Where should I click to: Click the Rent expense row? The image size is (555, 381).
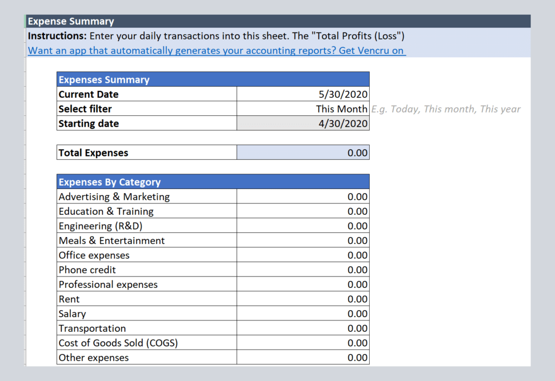point(146,299)
